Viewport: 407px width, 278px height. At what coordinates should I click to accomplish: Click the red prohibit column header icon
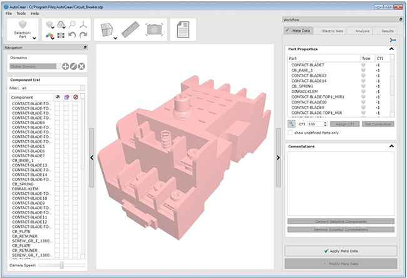click(76, 97)
